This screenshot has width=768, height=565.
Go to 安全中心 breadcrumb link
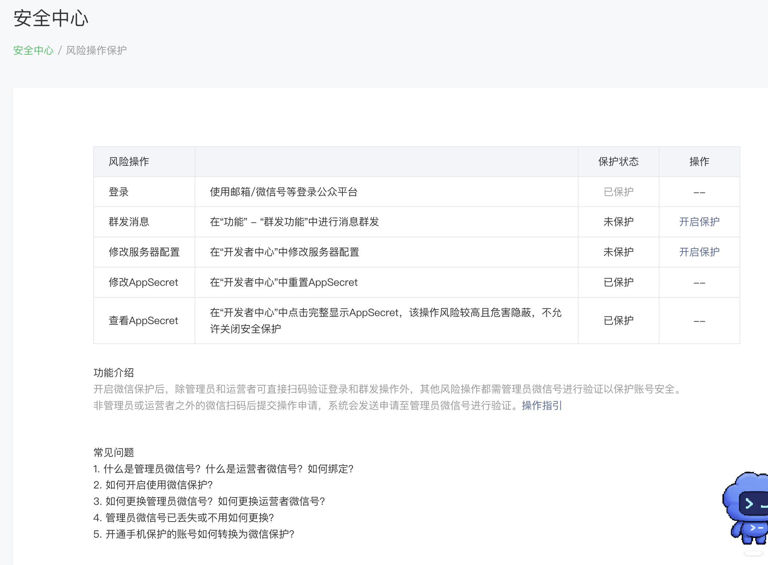coord(34,50)
